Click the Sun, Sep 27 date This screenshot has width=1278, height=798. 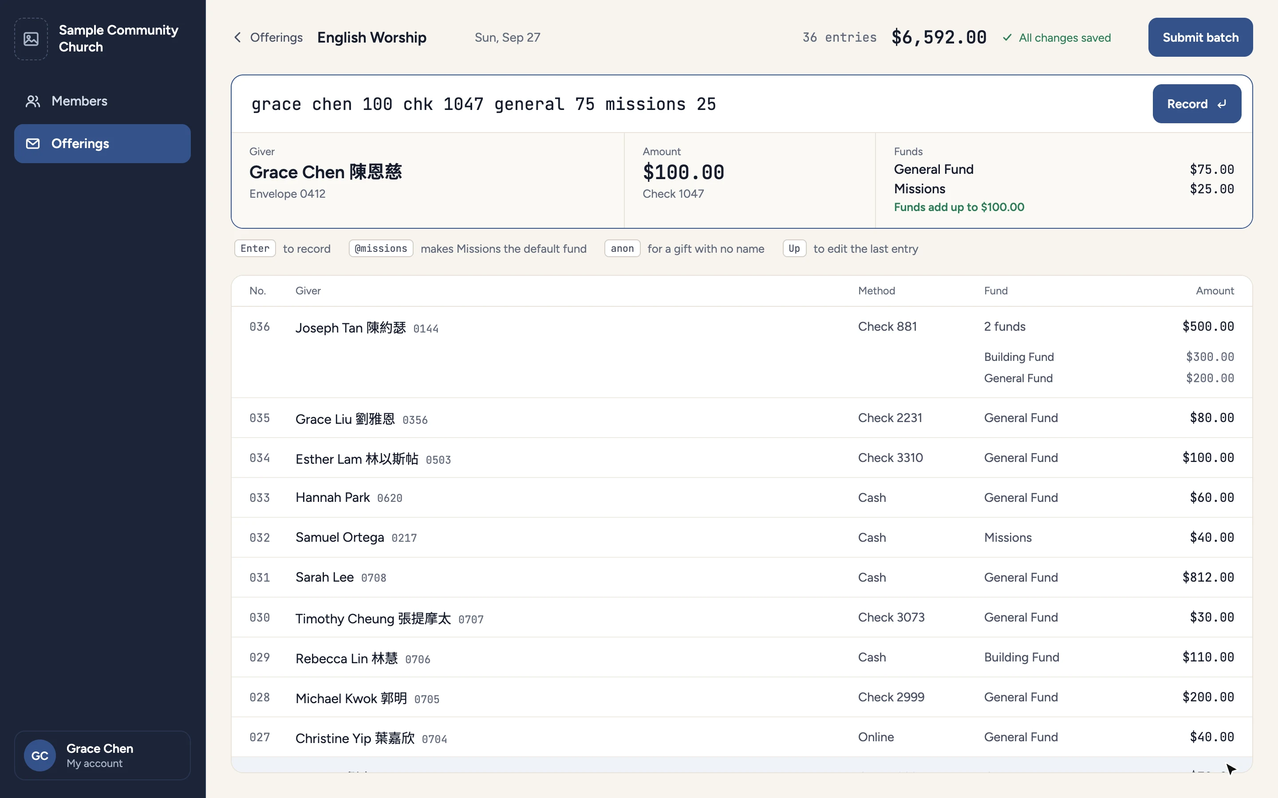tap(507, 38)
